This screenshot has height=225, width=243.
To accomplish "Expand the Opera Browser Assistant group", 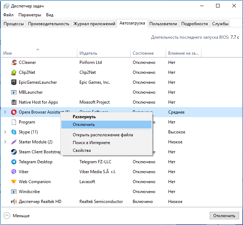I will tap(5, 112).
